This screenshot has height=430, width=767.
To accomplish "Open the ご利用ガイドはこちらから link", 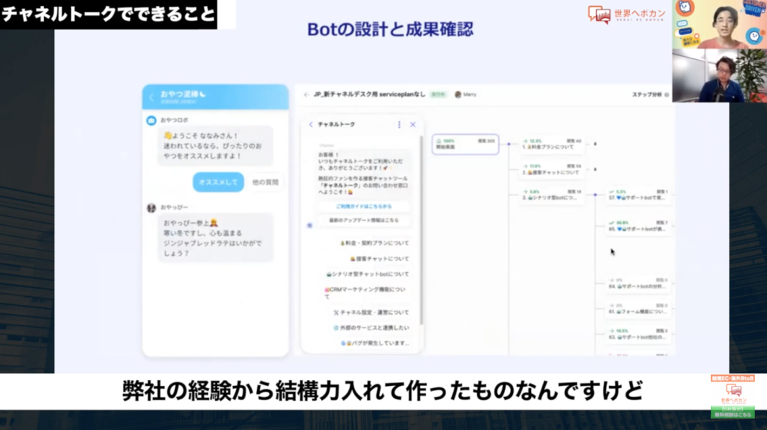I will 363,206.
